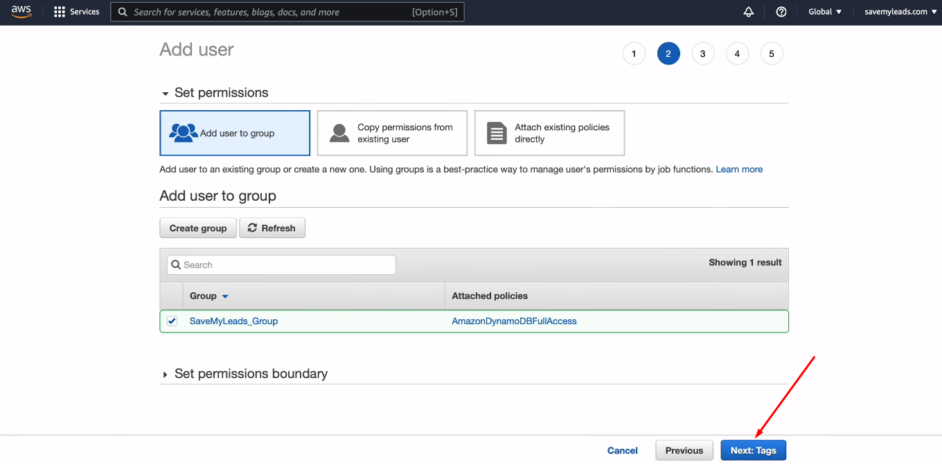Select Add user to group option
The width and height of the screenshot is (942, 464).
pyautogui.click(x=235, y=133)
